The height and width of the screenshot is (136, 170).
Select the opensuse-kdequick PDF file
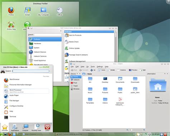click(120, 102)
